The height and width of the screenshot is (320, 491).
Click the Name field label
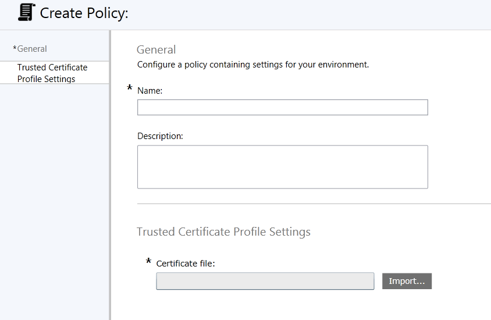pos(150,91)
